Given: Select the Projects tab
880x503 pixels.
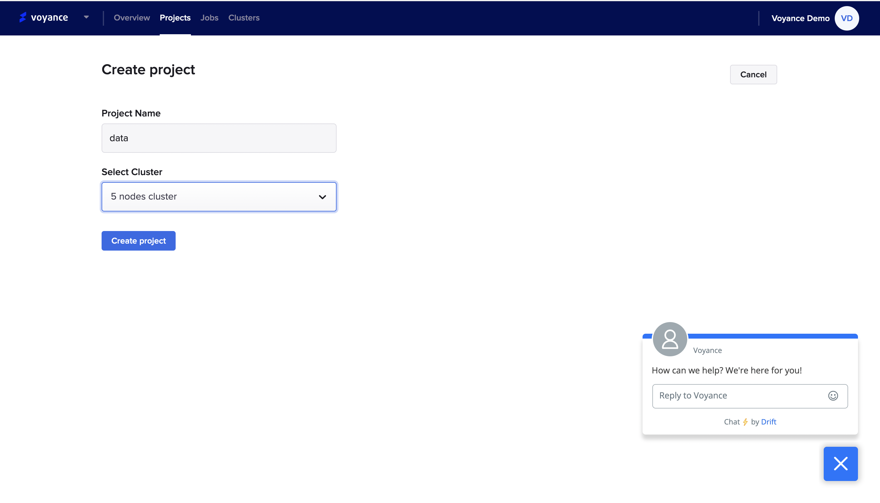Looking at the screenshot, I should point(175,18).
